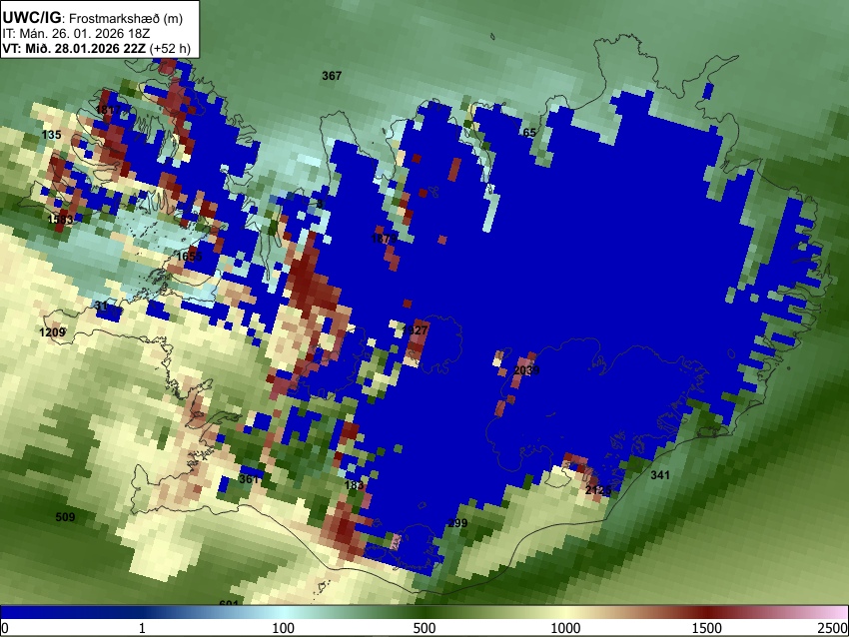
Task: Click the "500" tick on the color scale
Action: pos(424,628)
